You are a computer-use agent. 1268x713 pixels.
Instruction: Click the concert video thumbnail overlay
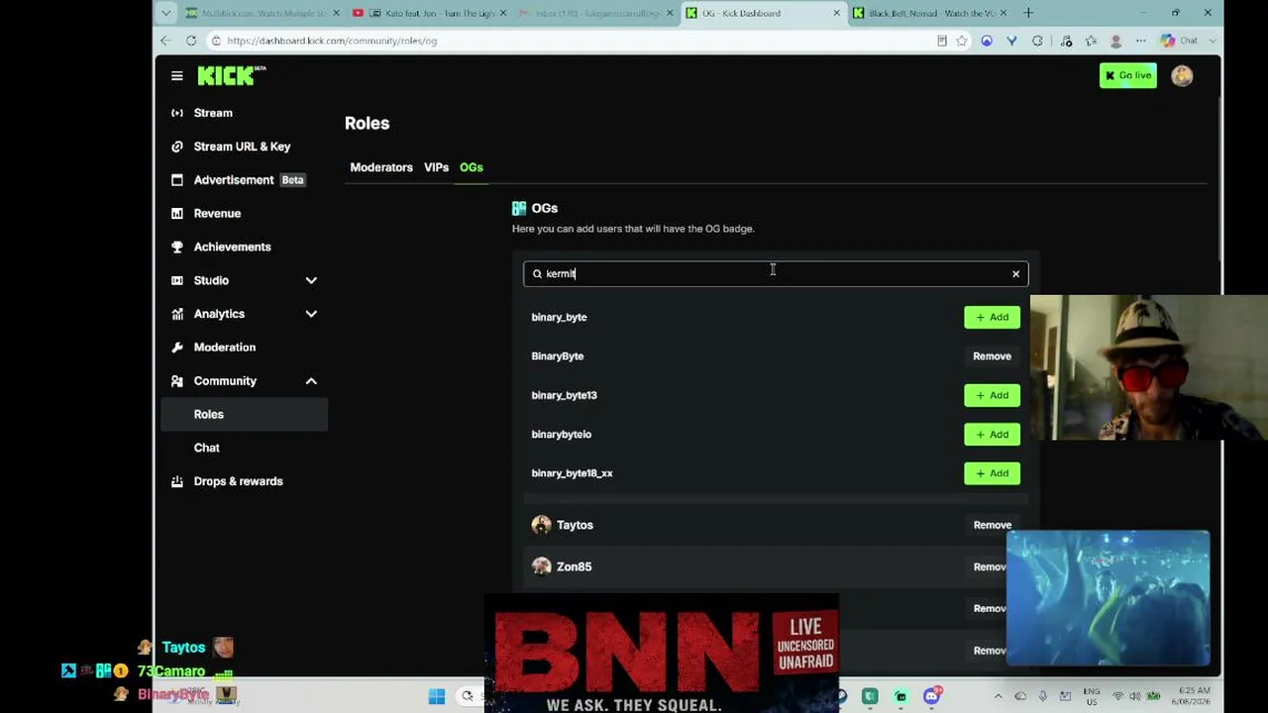click(x=1108, y=598)
